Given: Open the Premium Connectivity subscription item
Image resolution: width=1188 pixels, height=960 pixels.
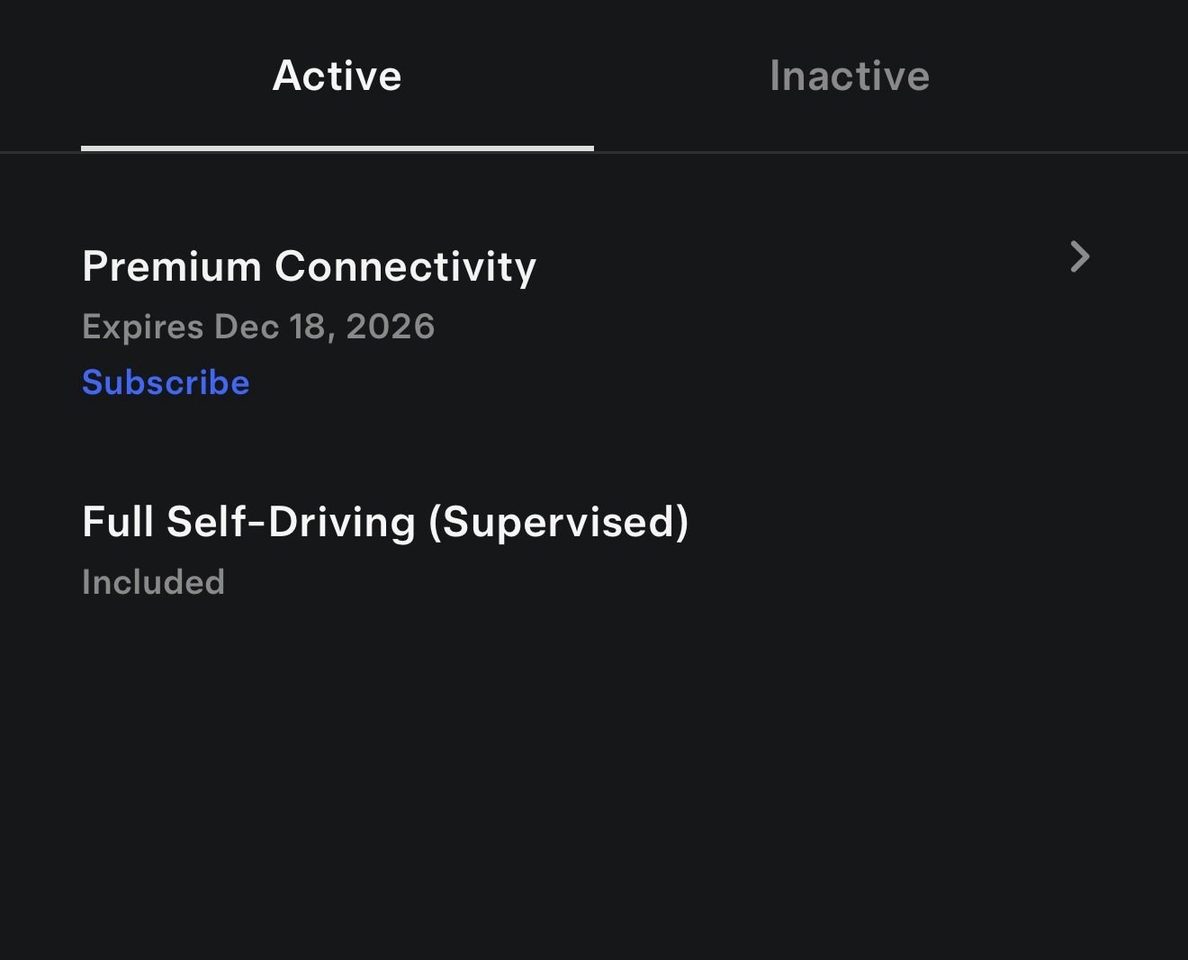Looking at the screenshot, I should [x=309, y=267].
